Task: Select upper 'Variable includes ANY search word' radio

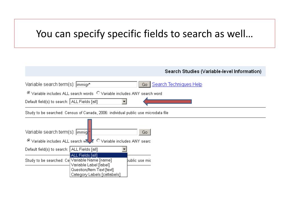Action: [x=98, y=93]
